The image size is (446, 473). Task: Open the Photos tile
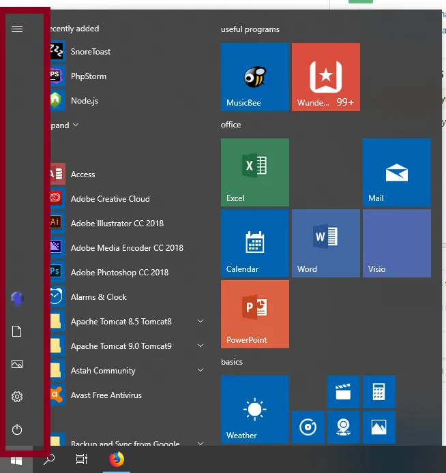click(x=379, y=427)
